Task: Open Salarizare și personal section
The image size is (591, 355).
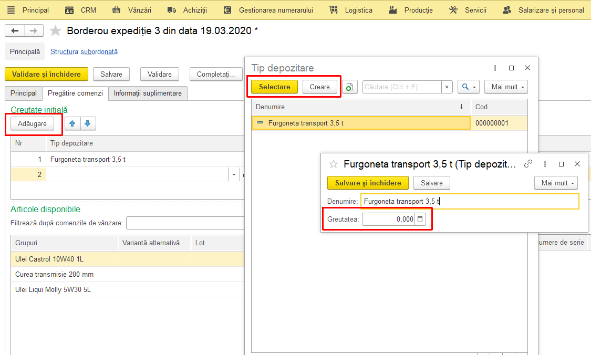Action: point(544,10)
